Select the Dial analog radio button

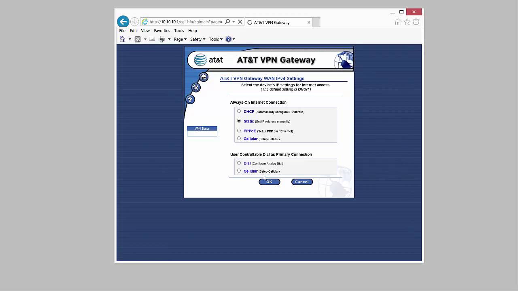tap(239, 163)
